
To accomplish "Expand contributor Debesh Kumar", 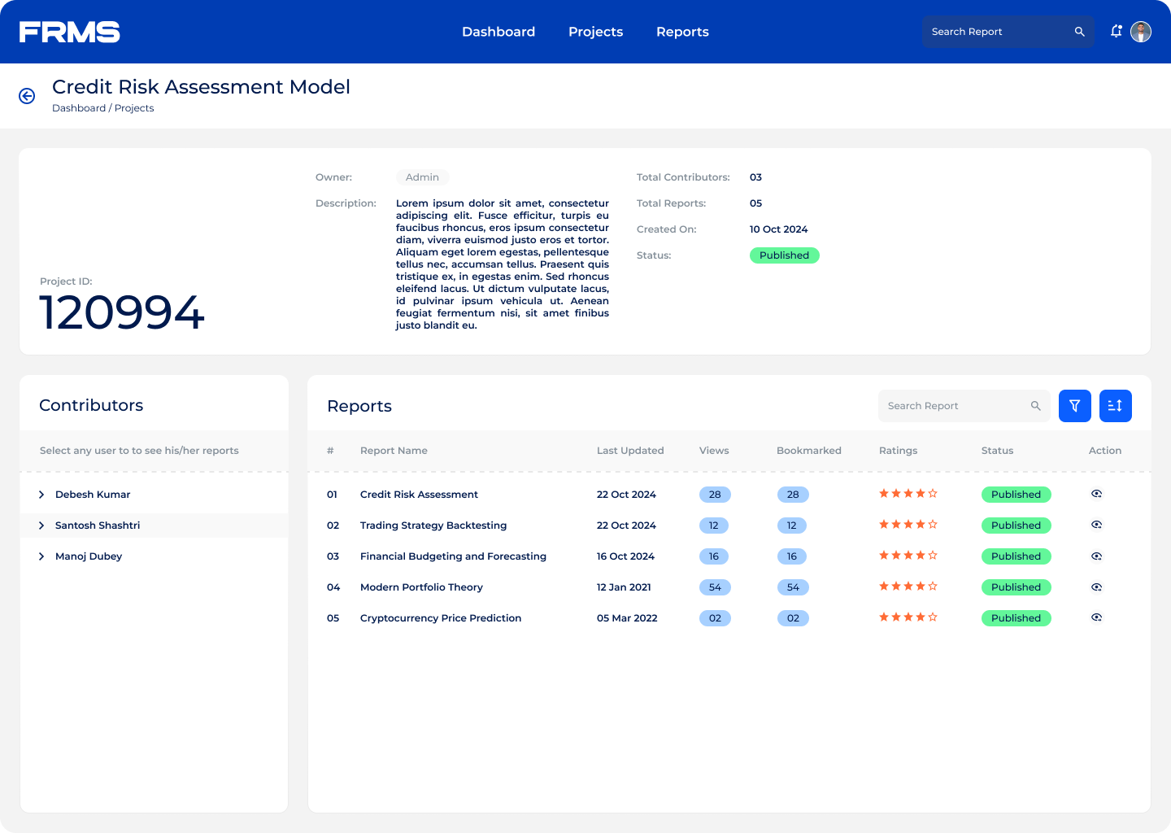I will [x=41, y=495].
